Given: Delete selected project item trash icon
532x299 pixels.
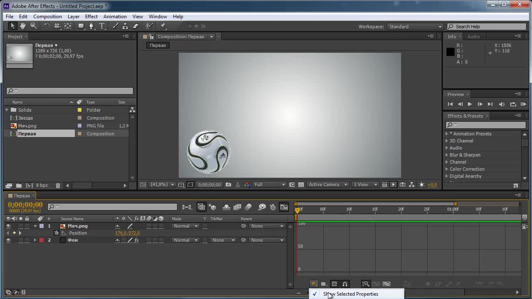Looking at the screenshot, I should pos(58,185).
